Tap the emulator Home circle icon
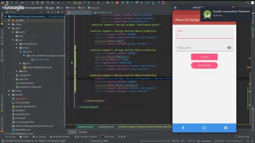Image resolution: width=255 pixels, height=143 pixels. [x=204, y=128]
